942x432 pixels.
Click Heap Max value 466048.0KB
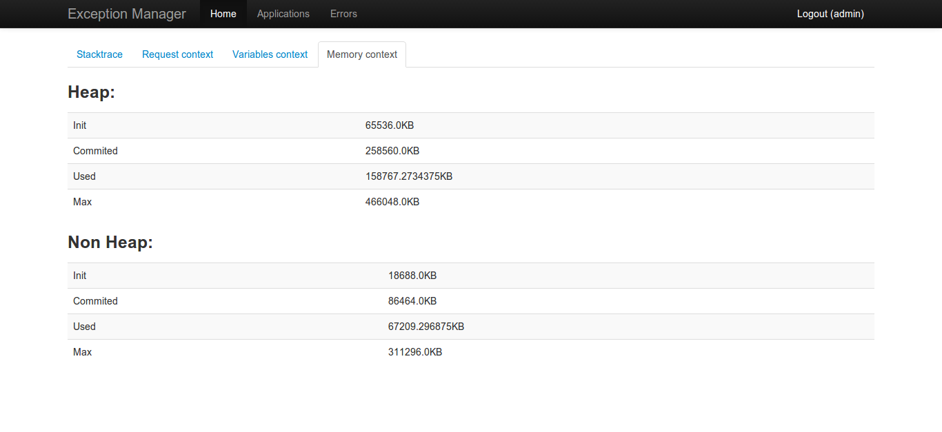click(x=392, y=202)
